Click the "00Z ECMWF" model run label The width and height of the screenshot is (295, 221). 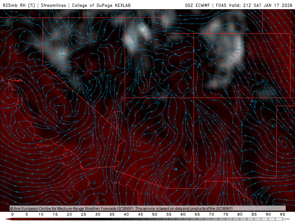(x=197, y=5)
